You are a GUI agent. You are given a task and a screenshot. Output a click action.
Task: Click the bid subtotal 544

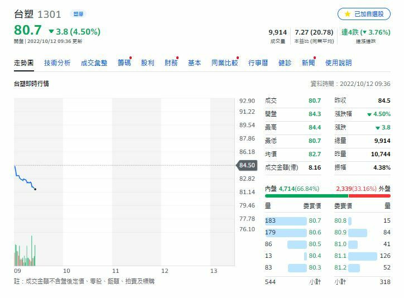point(270,282)
